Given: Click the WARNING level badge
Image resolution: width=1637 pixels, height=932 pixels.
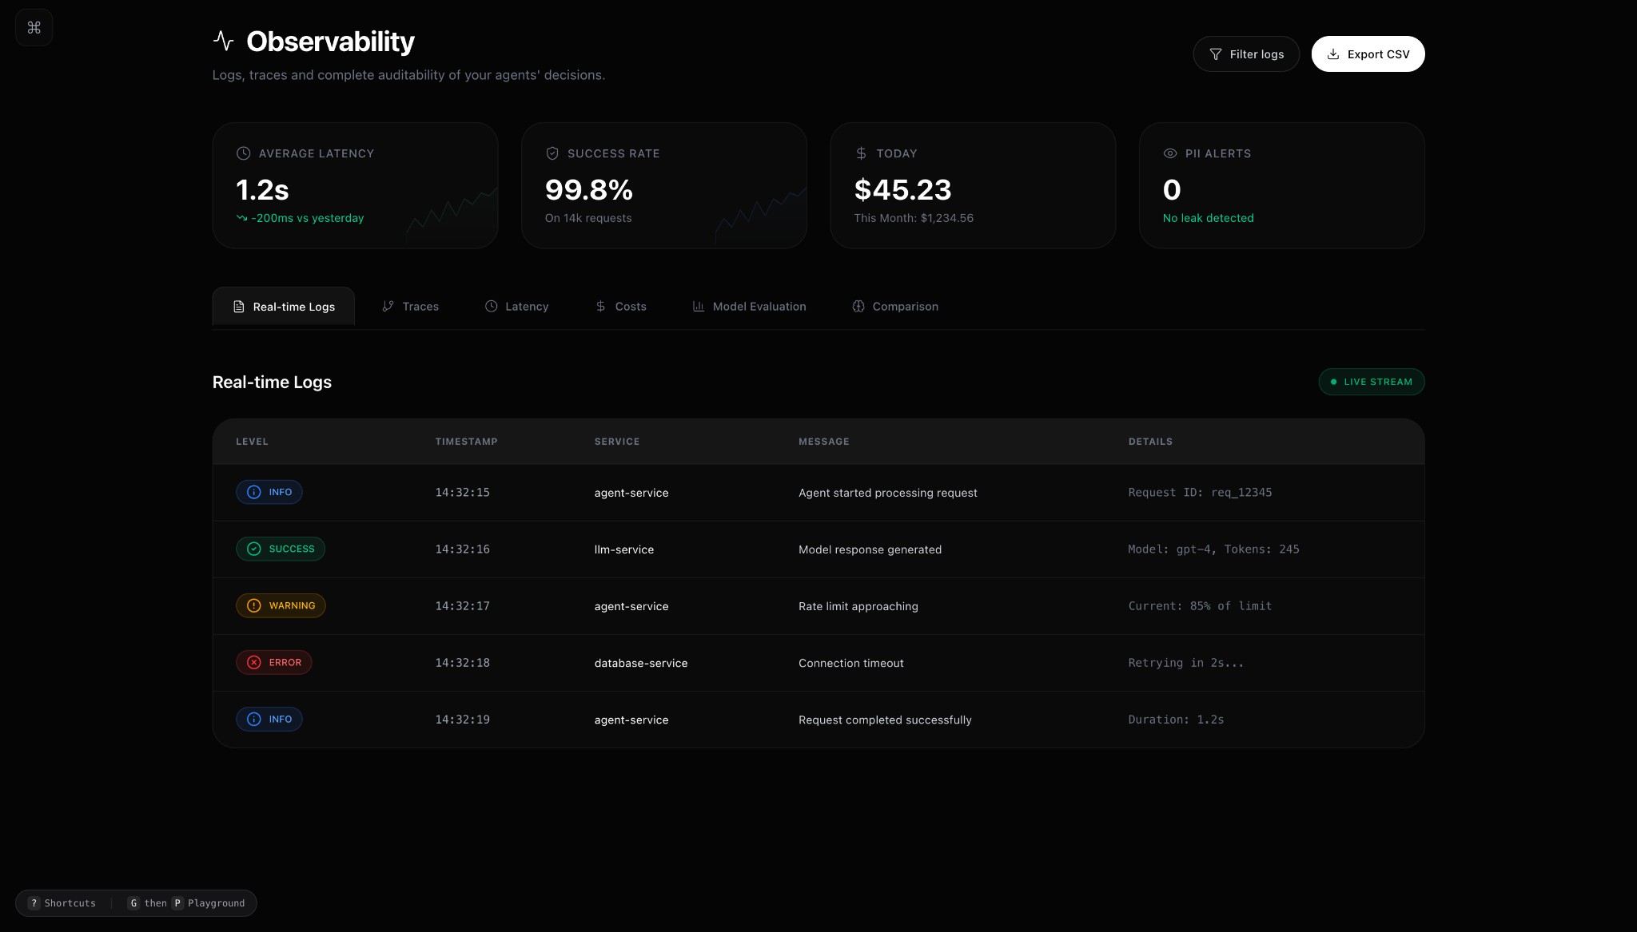Looking at the screenshot, I should pos(281,606).
